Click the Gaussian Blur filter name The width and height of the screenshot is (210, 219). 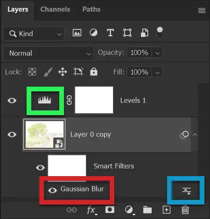coord(82,189)
